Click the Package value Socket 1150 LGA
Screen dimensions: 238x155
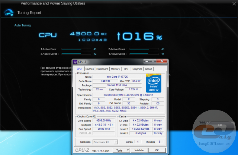tap(117, 85)
